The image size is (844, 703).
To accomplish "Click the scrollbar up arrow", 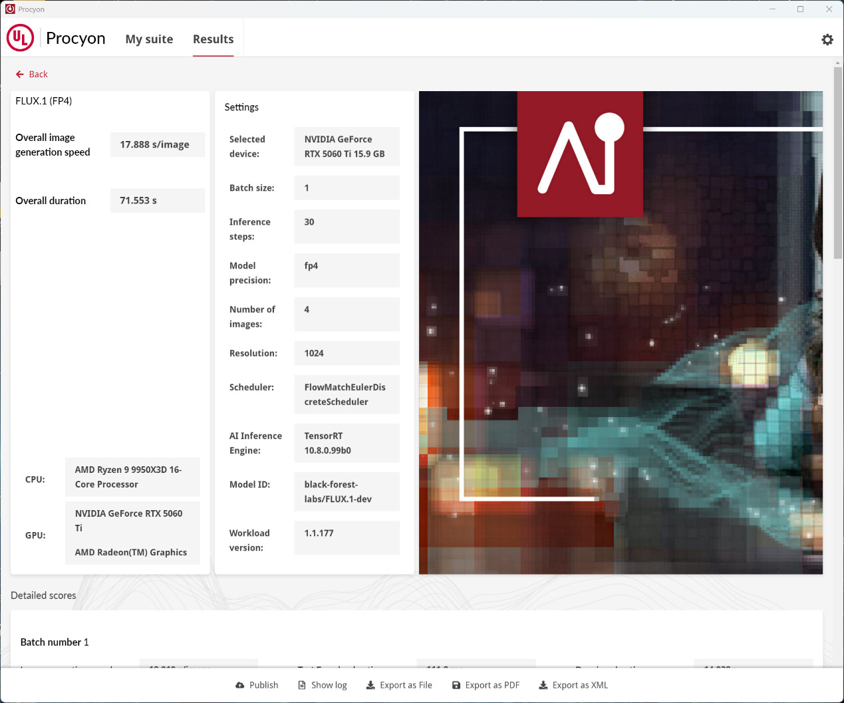I will (x=837, y=63).
